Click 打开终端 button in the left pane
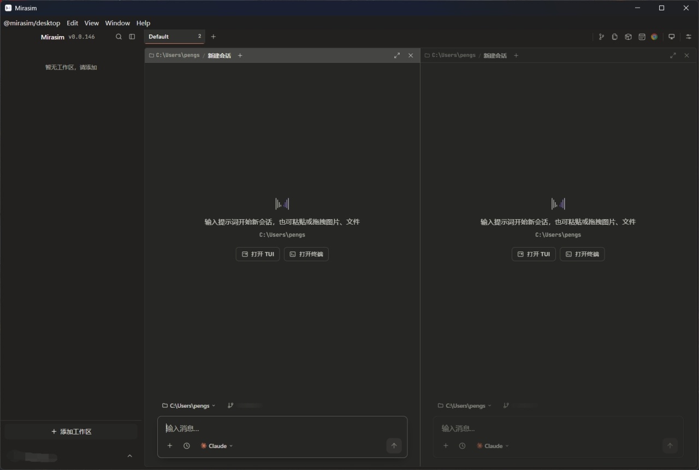This screenshot has width=699, height=470. (306, 254)
